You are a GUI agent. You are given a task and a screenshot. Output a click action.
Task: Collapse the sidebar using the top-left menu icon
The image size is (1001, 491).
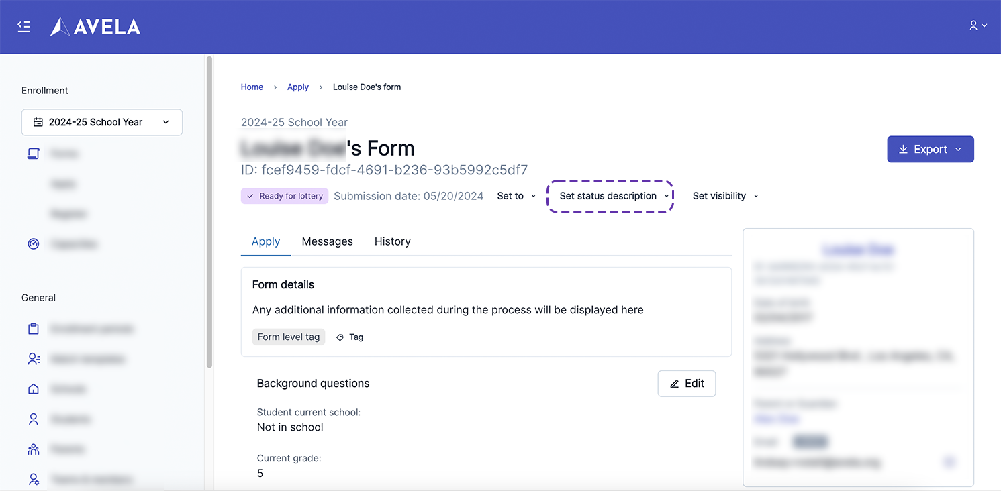click(24, 26)
